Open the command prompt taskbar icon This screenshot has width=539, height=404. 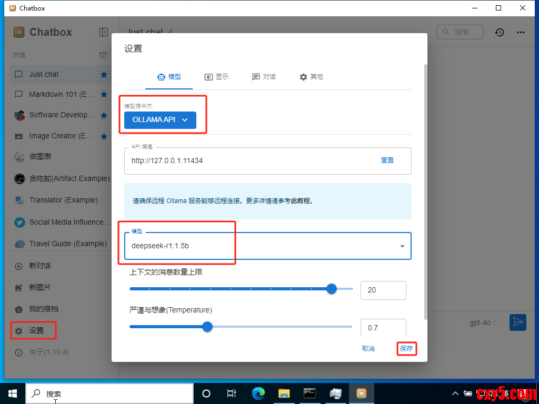pos(310,393)
